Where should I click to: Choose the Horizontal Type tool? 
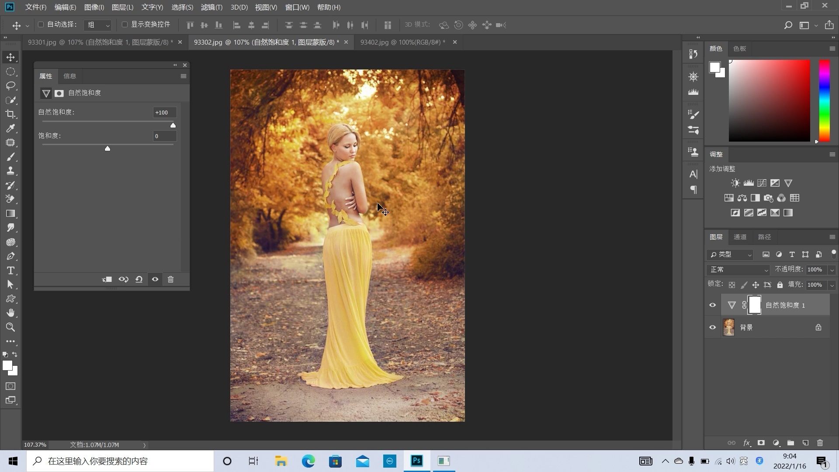(x=10, y=271)
